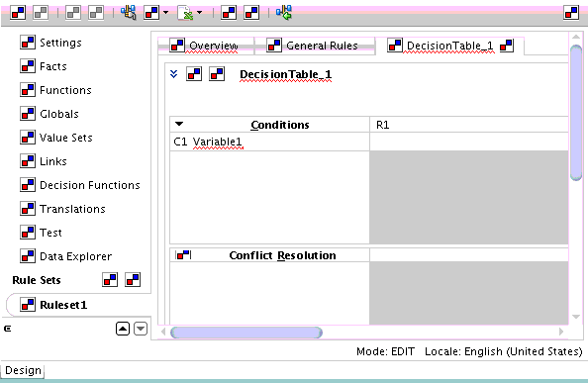Click the Conditions column header
The width and height of the screenshot is (588, 383).
click(x=270, y=125)
